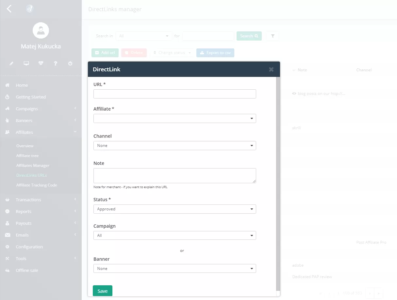This screenshot has width=397, height=300.
Task: Click the pencil edit icon above the sidebar menu
Action: (11, 63)
